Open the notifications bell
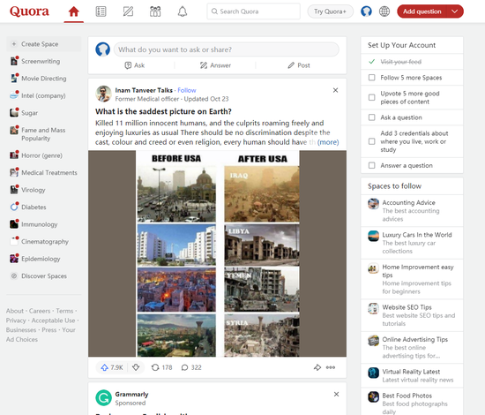485x415 pixels. coord(183,11)
